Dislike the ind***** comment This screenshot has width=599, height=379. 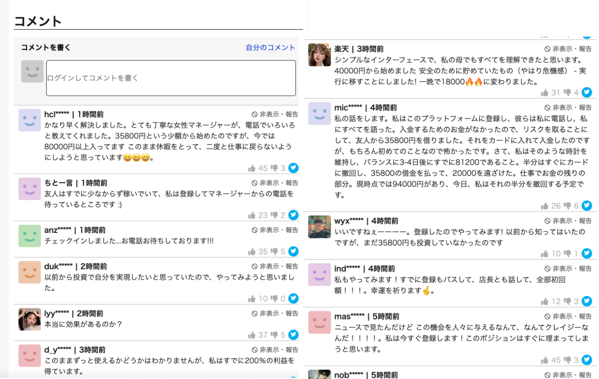568,301
